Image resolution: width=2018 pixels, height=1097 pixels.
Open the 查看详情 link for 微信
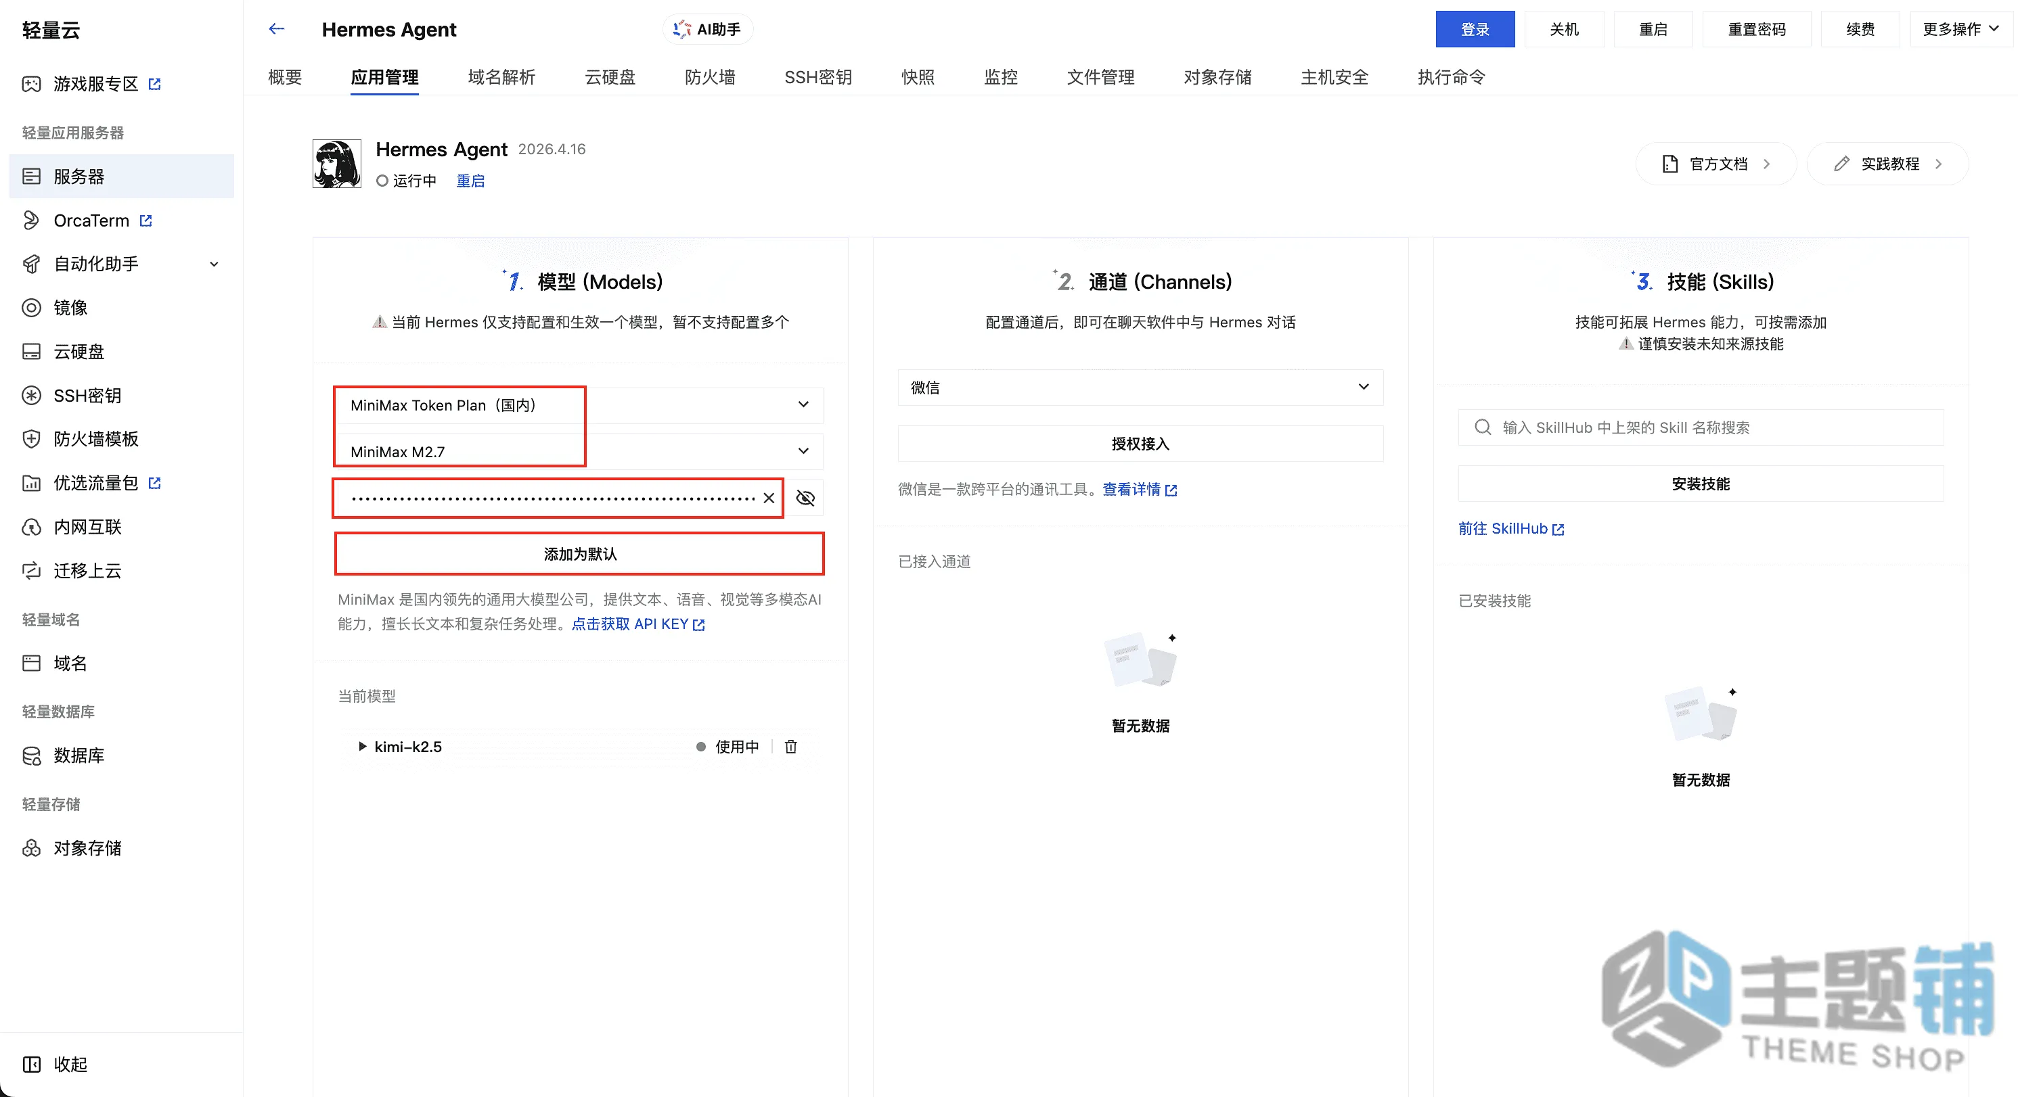click(x=1140, y=490)
